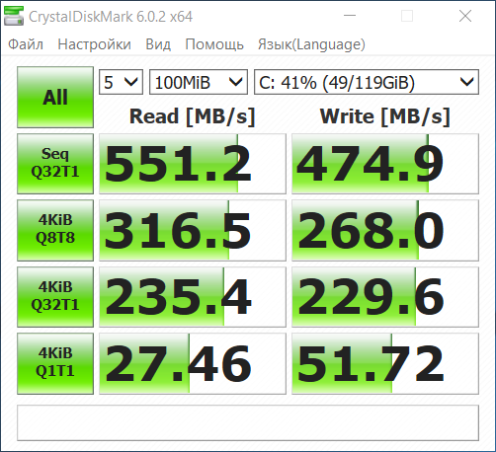Viewport: 496px width, 452px height.
Task: Open the Вид menu
Action: pos(158,44)
